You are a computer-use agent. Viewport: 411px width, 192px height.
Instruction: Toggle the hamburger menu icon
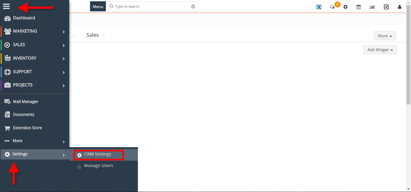click(6, 6)
